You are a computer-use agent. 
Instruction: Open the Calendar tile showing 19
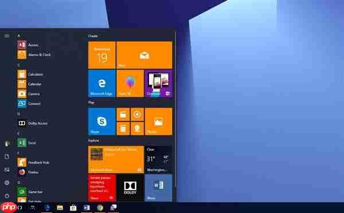click(102, 55)
